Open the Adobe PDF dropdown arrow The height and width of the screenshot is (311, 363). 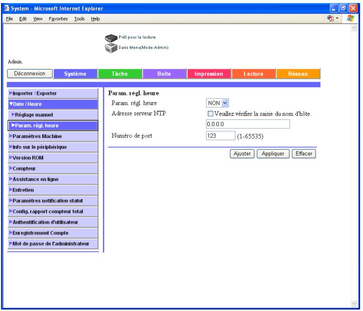click(x=337, y=18)
